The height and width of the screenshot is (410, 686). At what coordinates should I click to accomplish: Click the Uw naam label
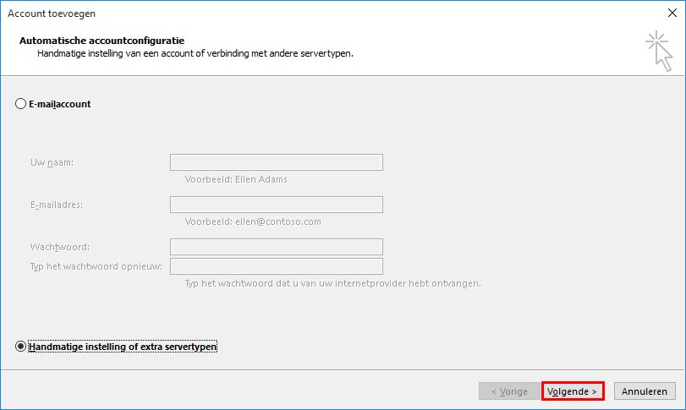coord(52,162)
